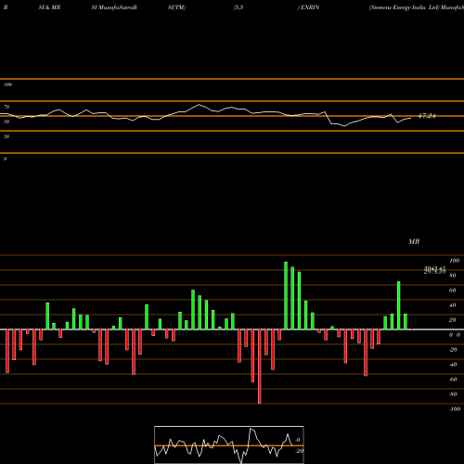Screen dimensions: 464x464
Task: Click the ENRIN ticker text in the header
Action: coord(310,7)
